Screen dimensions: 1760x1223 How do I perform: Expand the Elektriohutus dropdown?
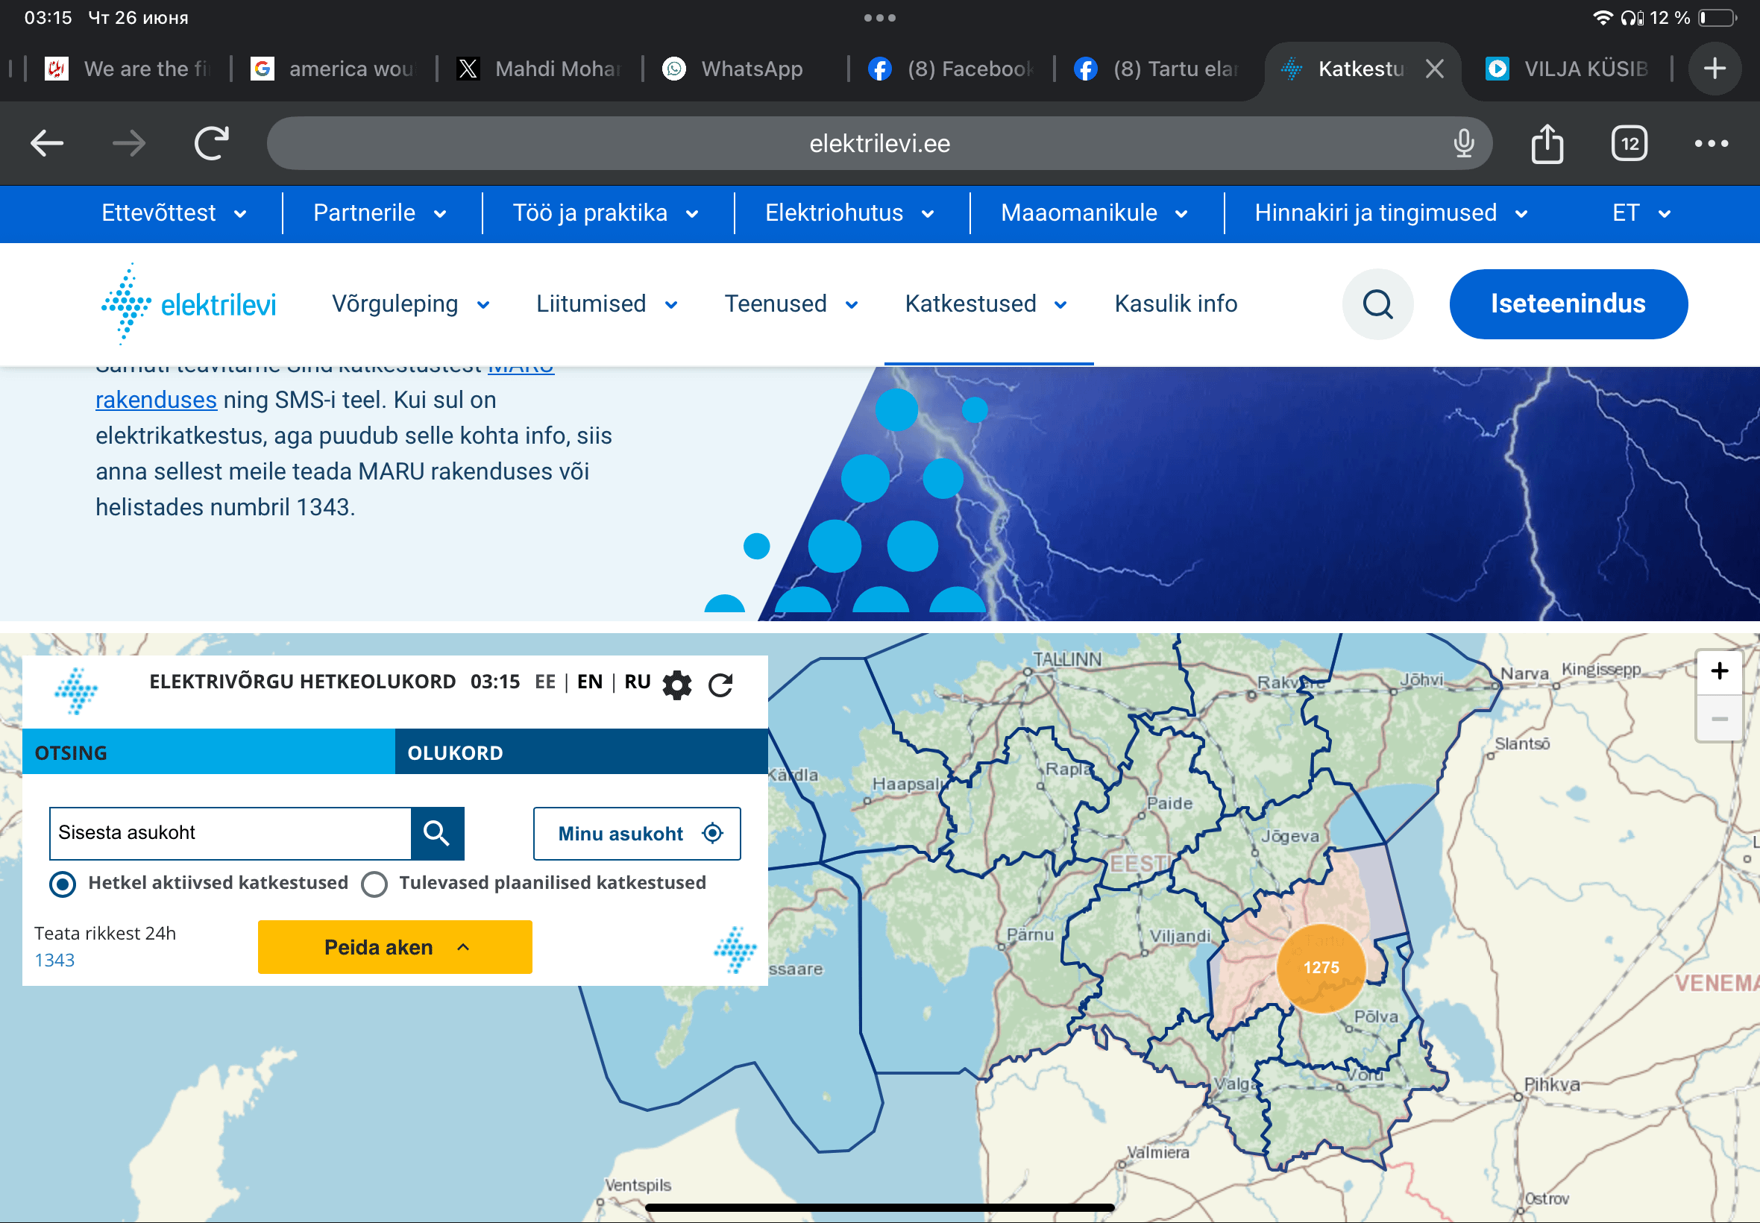(x=849, y=213)
